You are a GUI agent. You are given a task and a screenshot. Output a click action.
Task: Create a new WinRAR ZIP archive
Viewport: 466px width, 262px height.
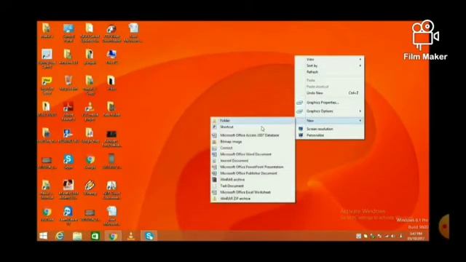[253, 199]
